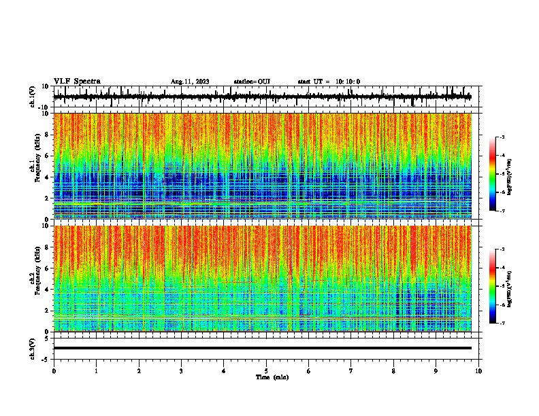Click the '-3' tick on ch.1 colorbar
Image resolution: width=539 pixels, height=416 pixels.
click(x=502, y=137)
